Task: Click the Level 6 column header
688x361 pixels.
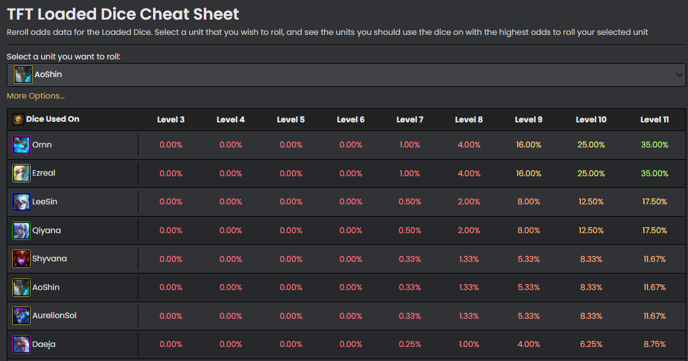Action: tap(351, 119)
